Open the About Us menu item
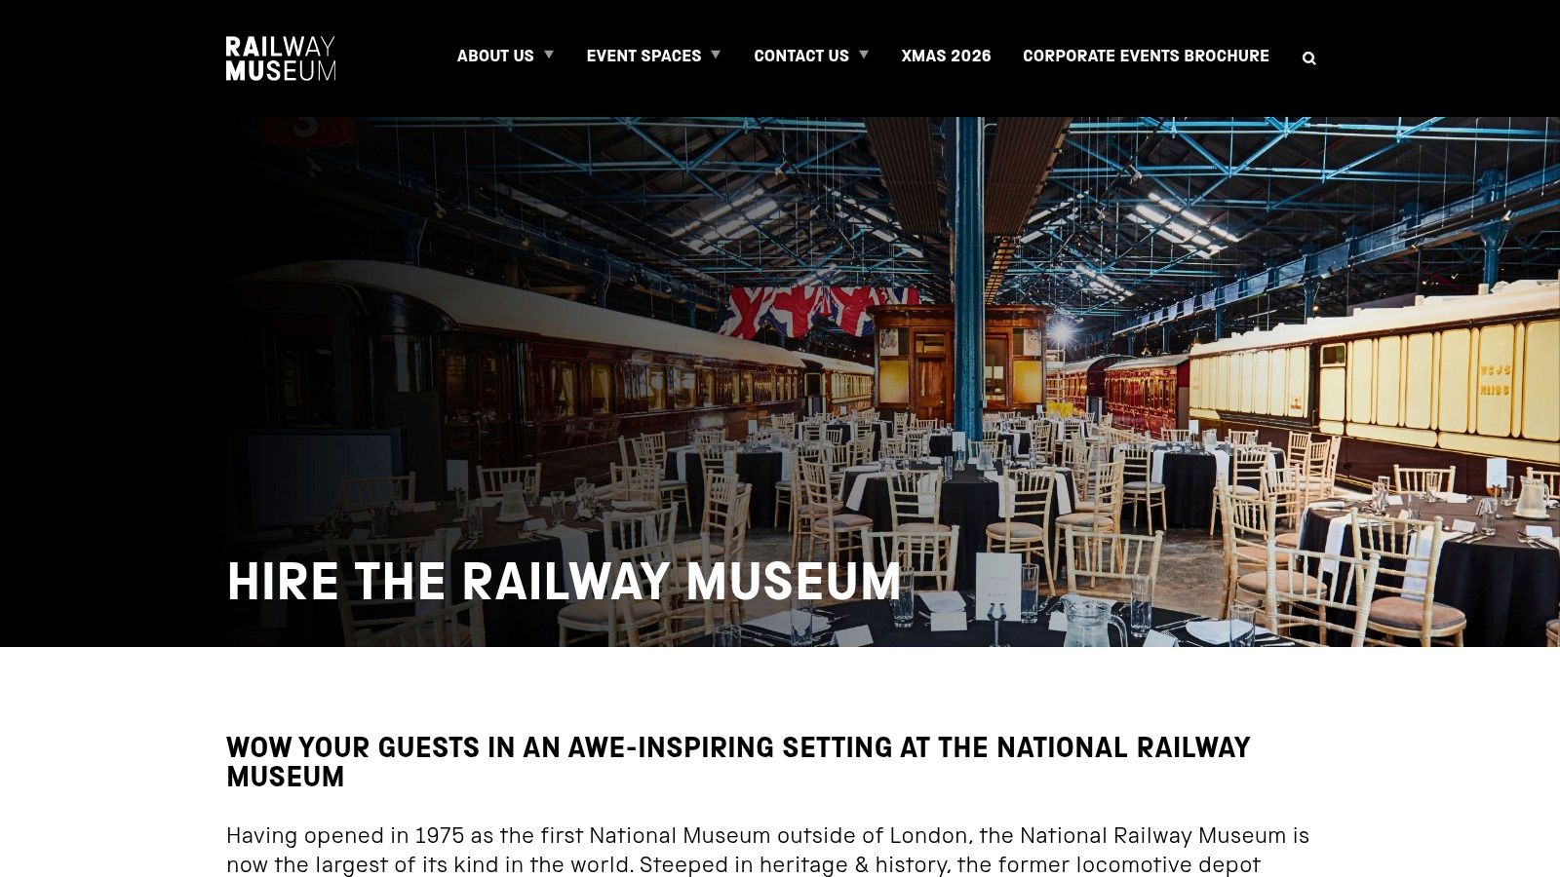 click(495, 57)
